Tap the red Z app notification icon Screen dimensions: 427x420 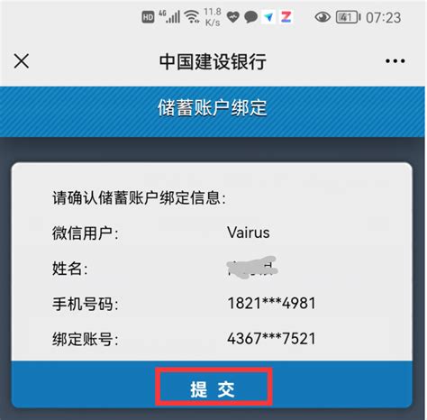(286, 17)
